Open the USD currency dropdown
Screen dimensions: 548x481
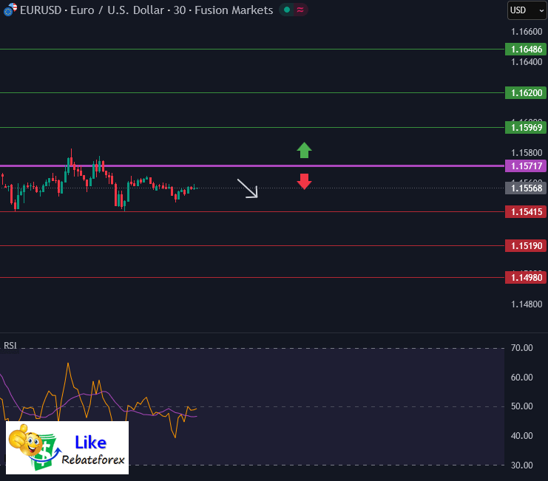tap(527, 10)
